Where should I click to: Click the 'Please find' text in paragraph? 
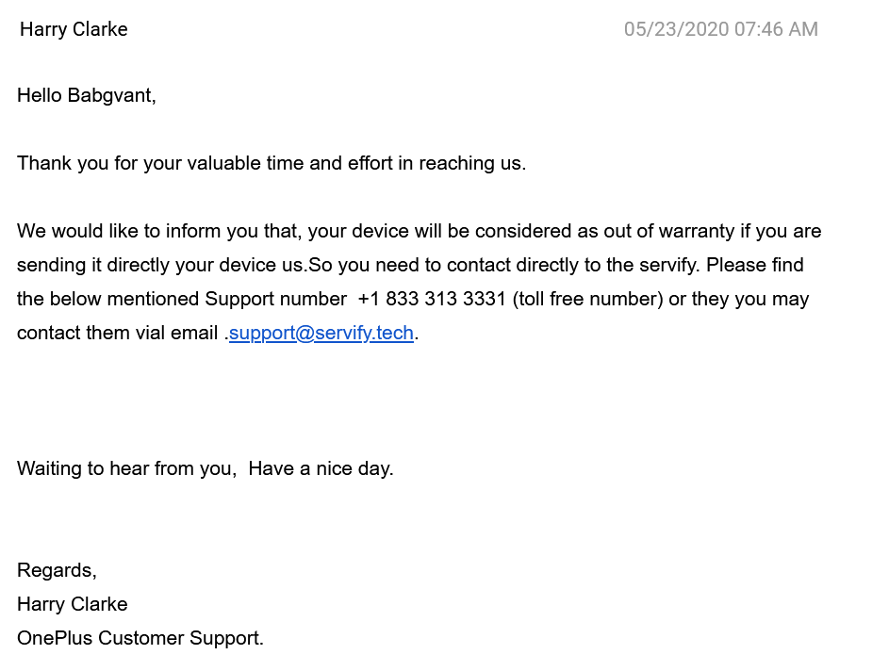point(754,265)
